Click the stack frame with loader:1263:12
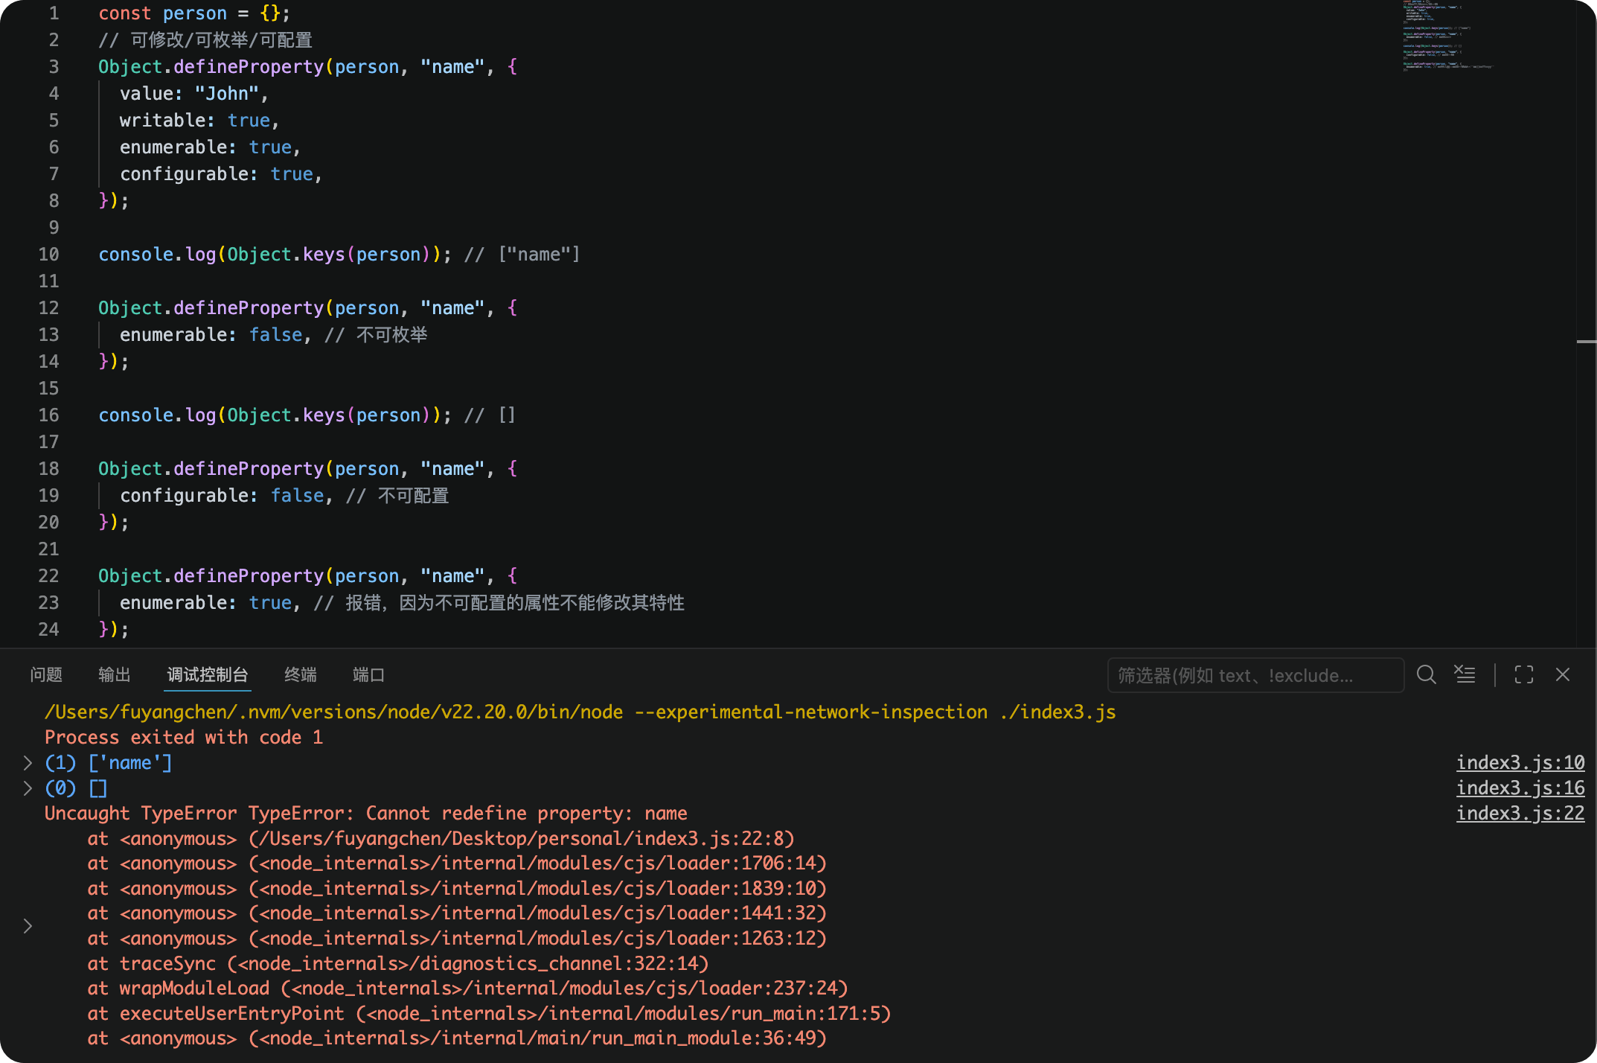Screen dimensions: 1597x1063 coord(457,939)
